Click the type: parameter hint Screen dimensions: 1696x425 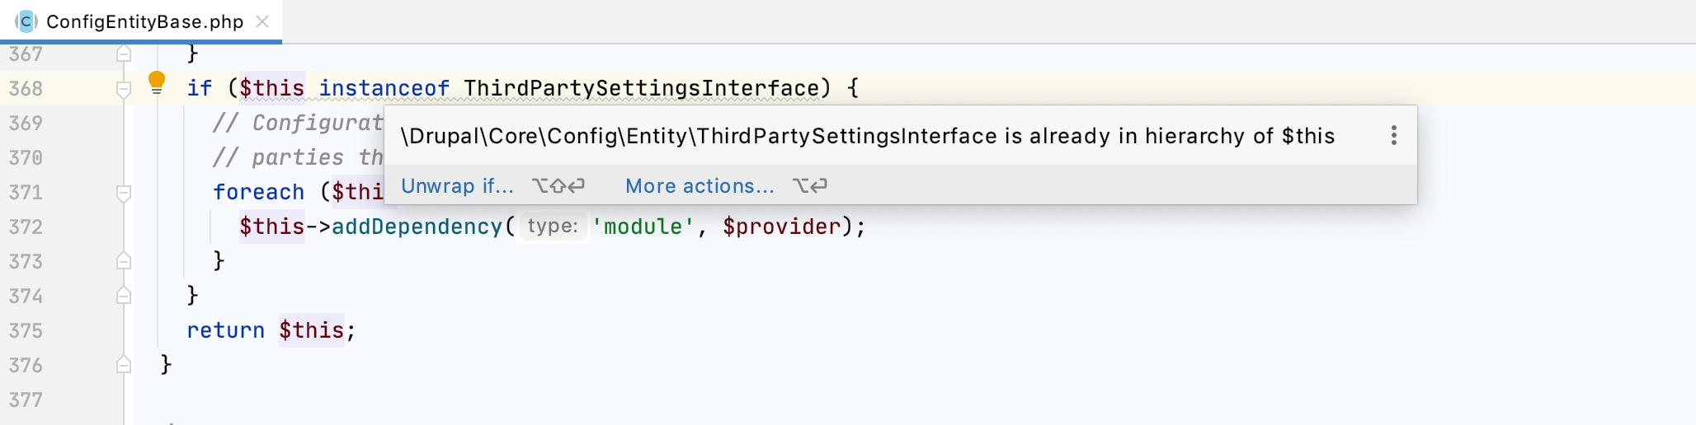553,227
